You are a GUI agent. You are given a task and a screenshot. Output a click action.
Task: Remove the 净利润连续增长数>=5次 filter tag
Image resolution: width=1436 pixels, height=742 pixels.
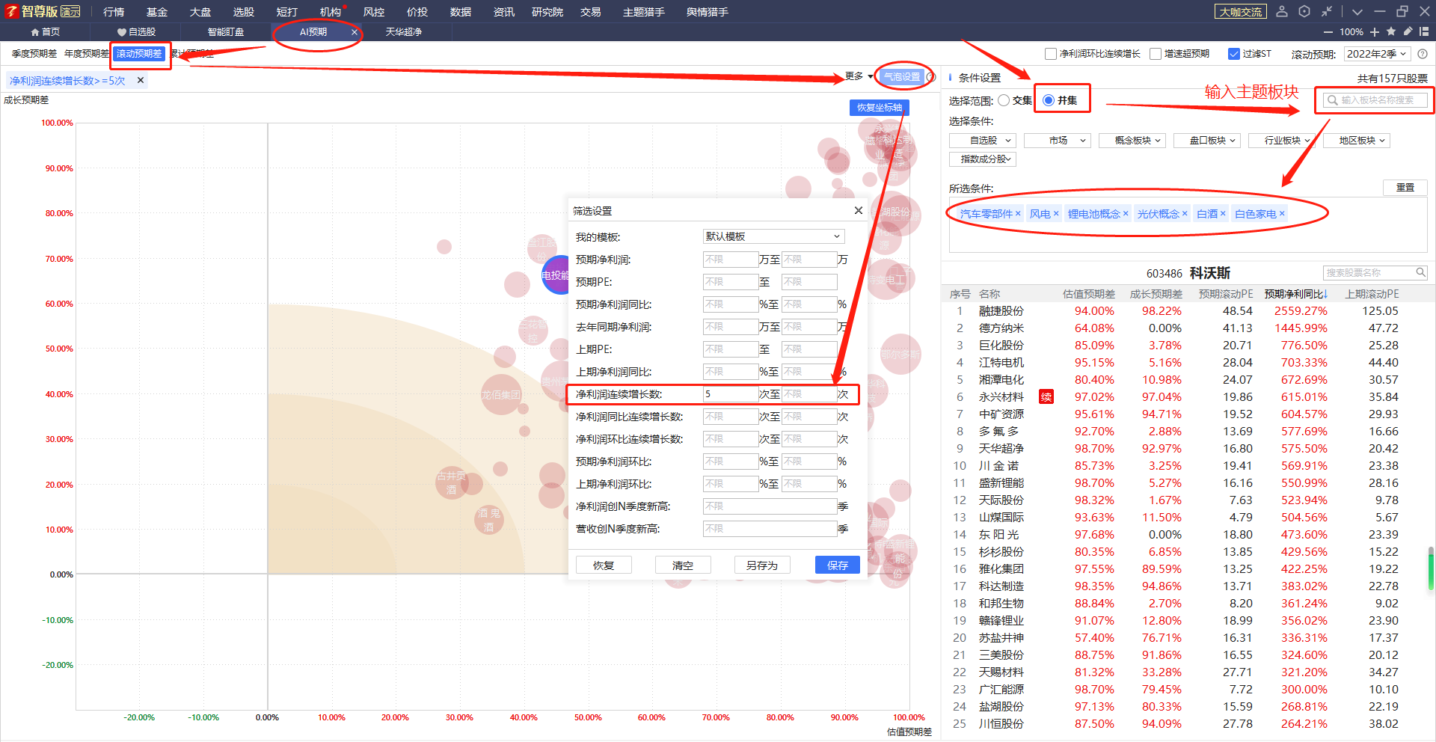click(140, 80)
